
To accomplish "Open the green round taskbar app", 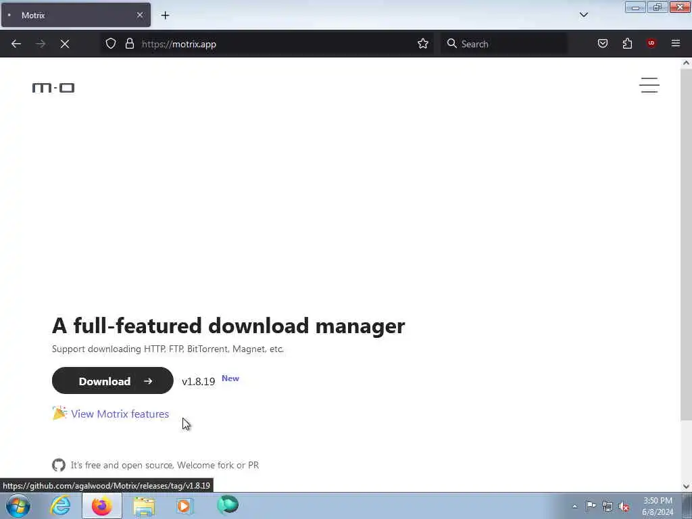I will [228, 505].
